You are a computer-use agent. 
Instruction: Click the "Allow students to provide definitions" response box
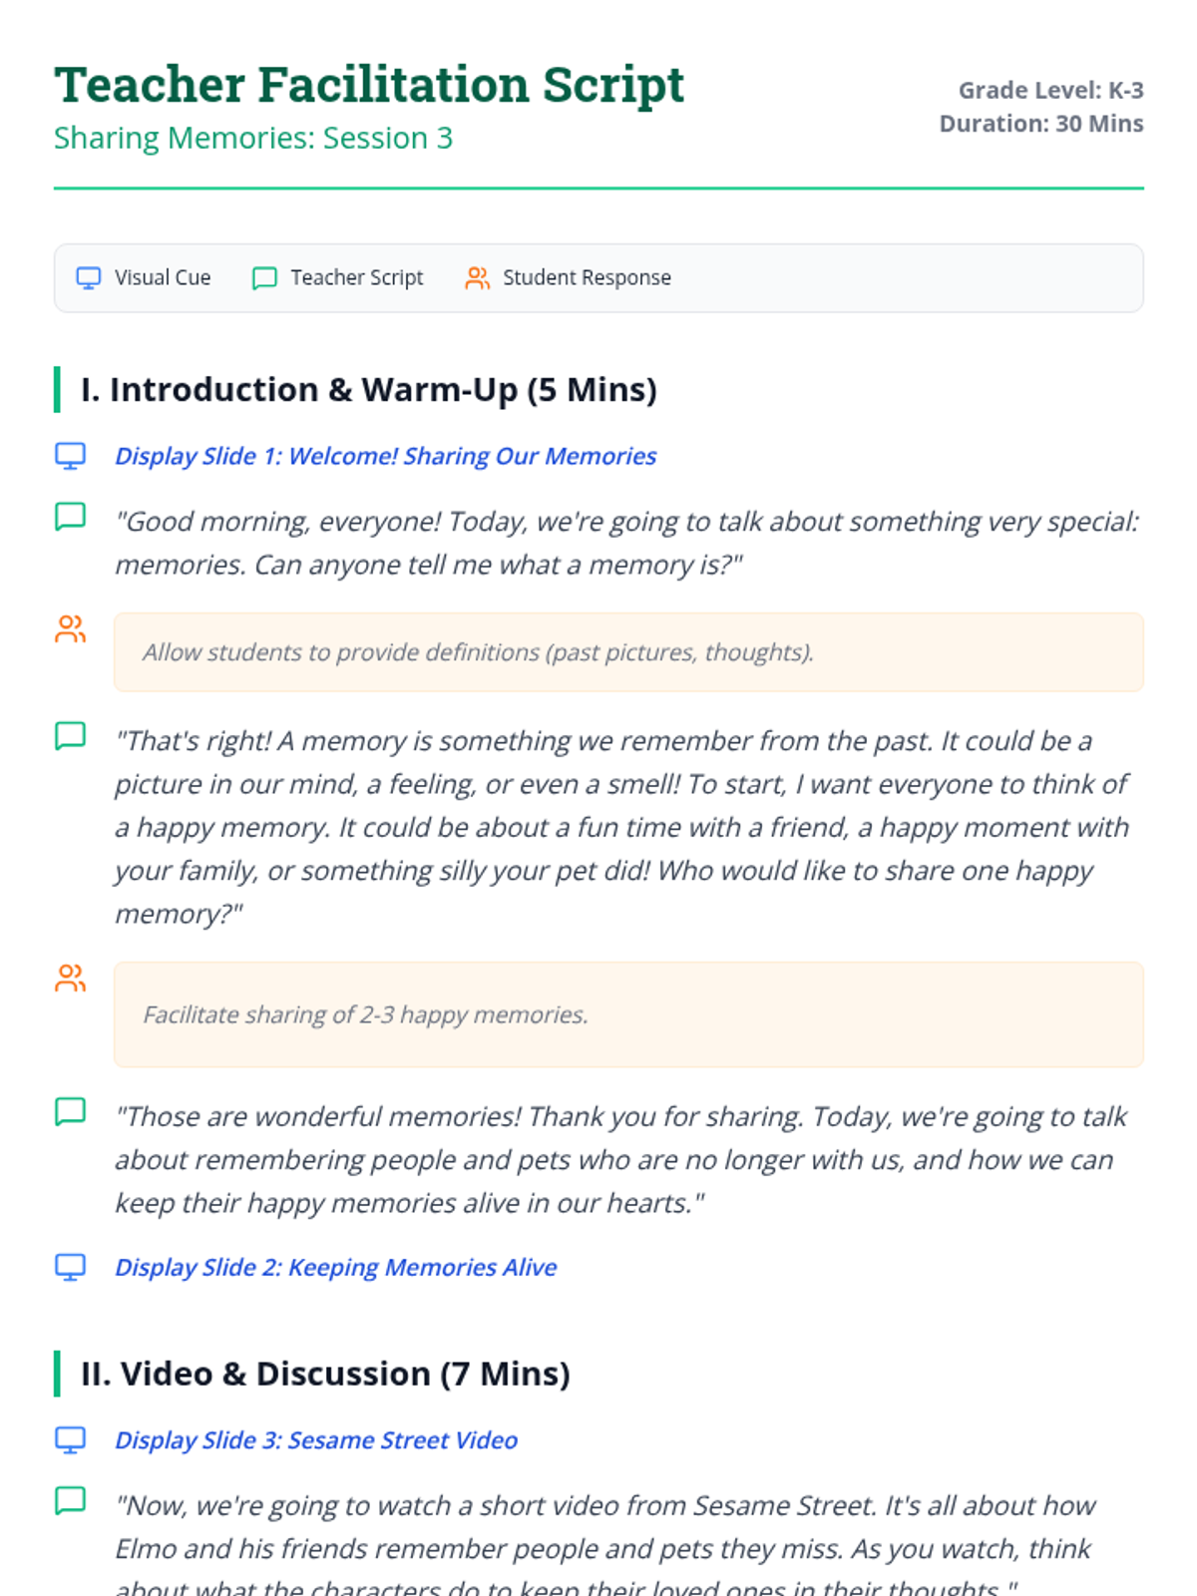pos(628,652)
